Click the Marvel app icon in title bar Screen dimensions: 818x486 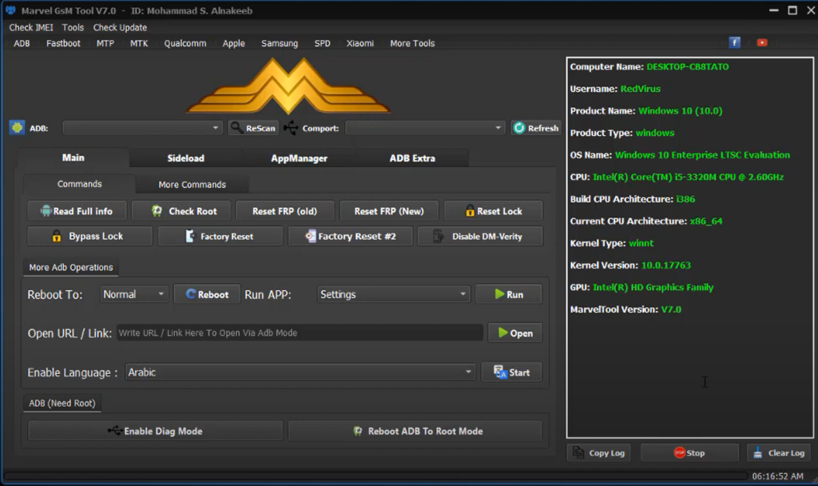click(x=10, y=10)
